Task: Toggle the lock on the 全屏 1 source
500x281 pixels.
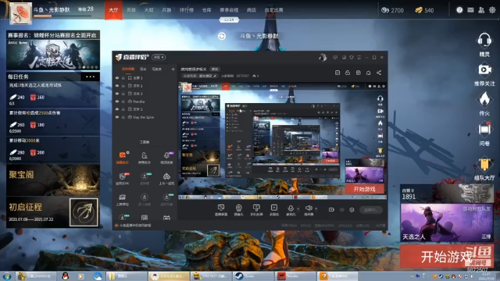Action: point(123,78)
